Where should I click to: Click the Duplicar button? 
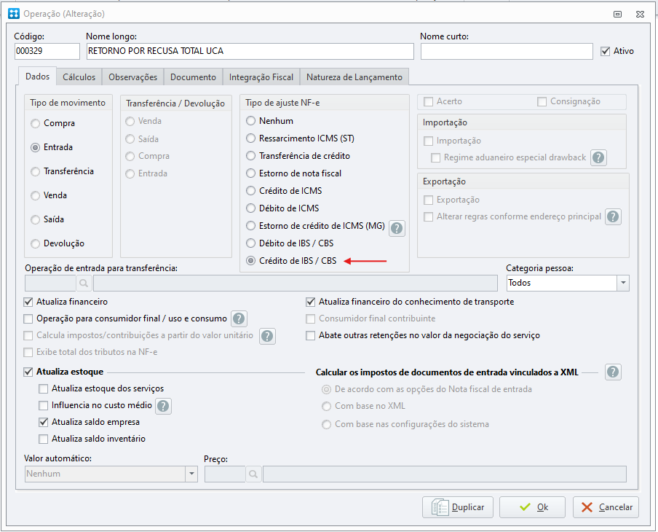click(457, 507)
